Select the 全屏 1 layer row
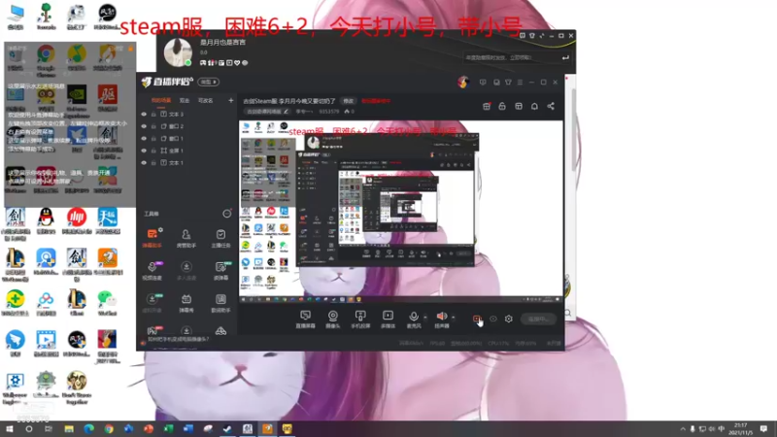The width and height of the screenshot is (777, 437). coord(187,151)
